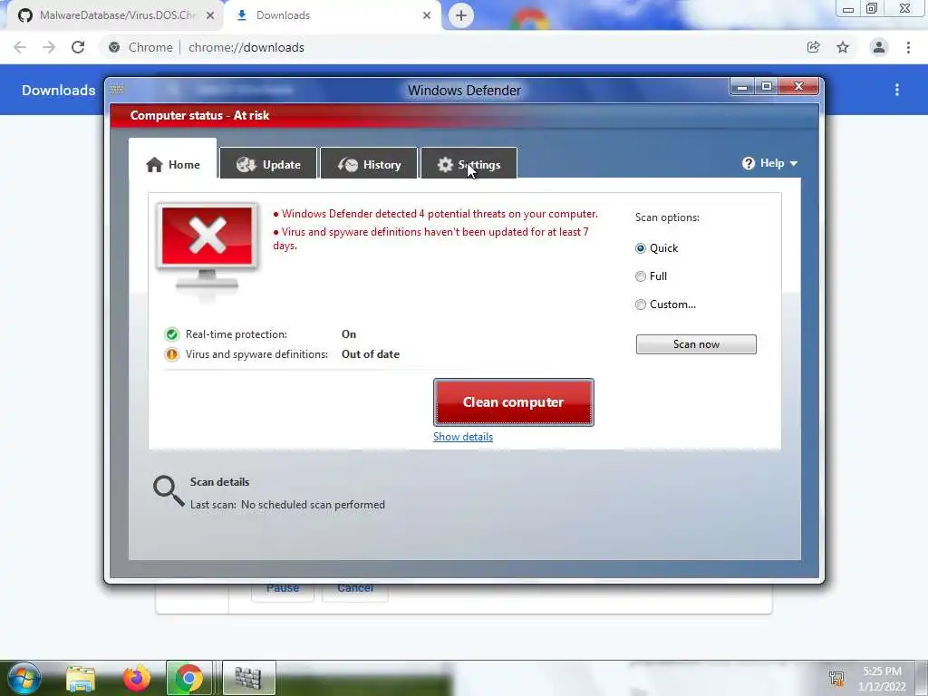Click the red Clean computer button
Image resolution: width=928 pixels, height=696 pixels.
(x=513, y=402)
